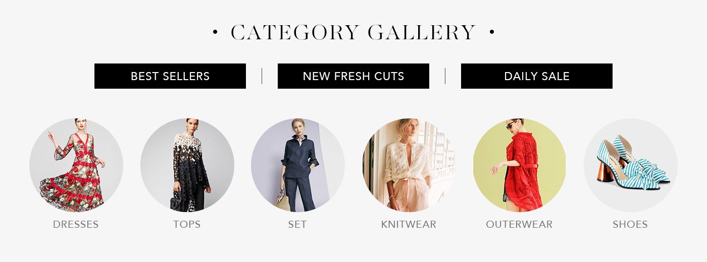
Task: Select the red floral dress category image
Action: click(76, 165)
